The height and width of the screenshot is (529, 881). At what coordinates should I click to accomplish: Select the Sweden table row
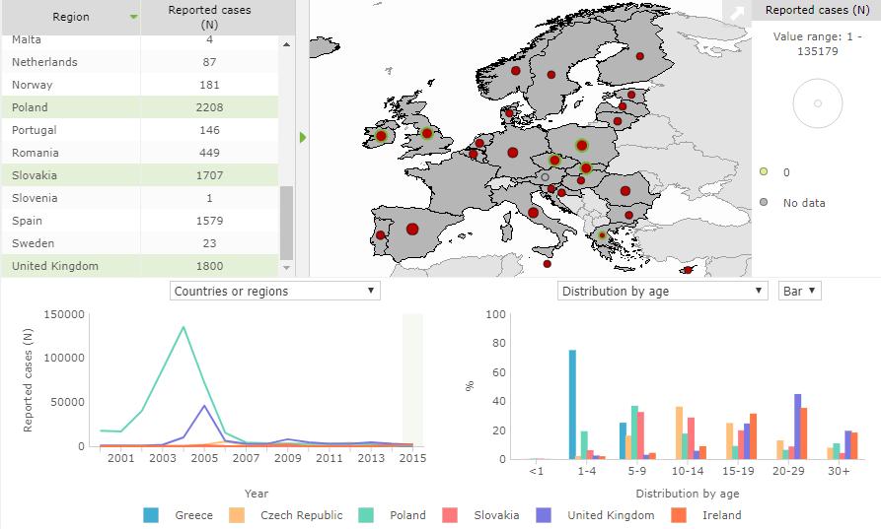point(140,243)
